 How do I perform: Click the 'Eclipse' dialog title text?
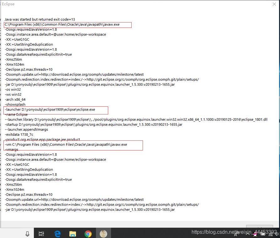tap(8, 4)
